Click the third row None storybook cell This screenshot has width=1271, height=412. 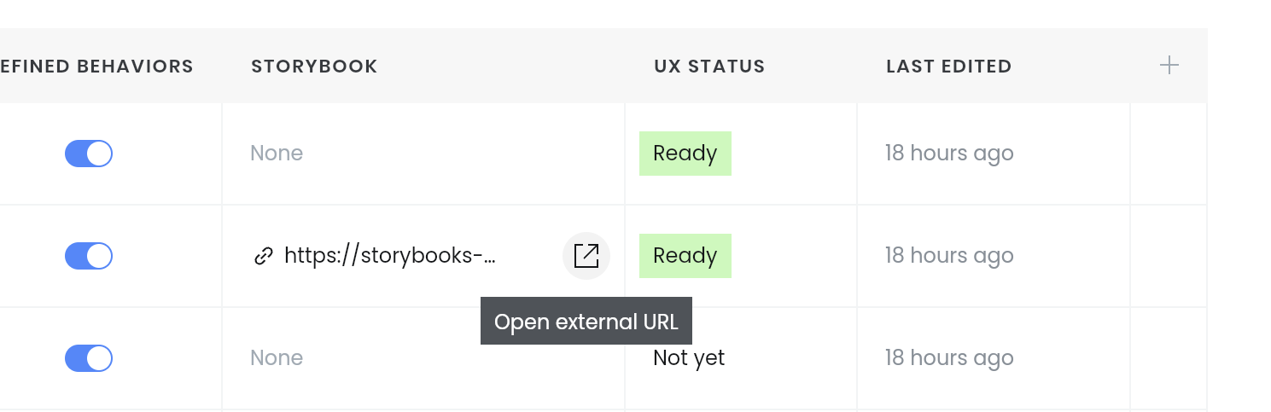point(423,358)
